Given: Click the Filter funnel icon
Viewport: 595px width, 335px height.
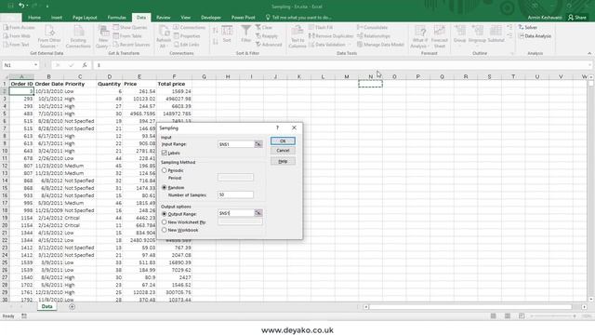Looking at the screenshot, I should click(245, 31).
